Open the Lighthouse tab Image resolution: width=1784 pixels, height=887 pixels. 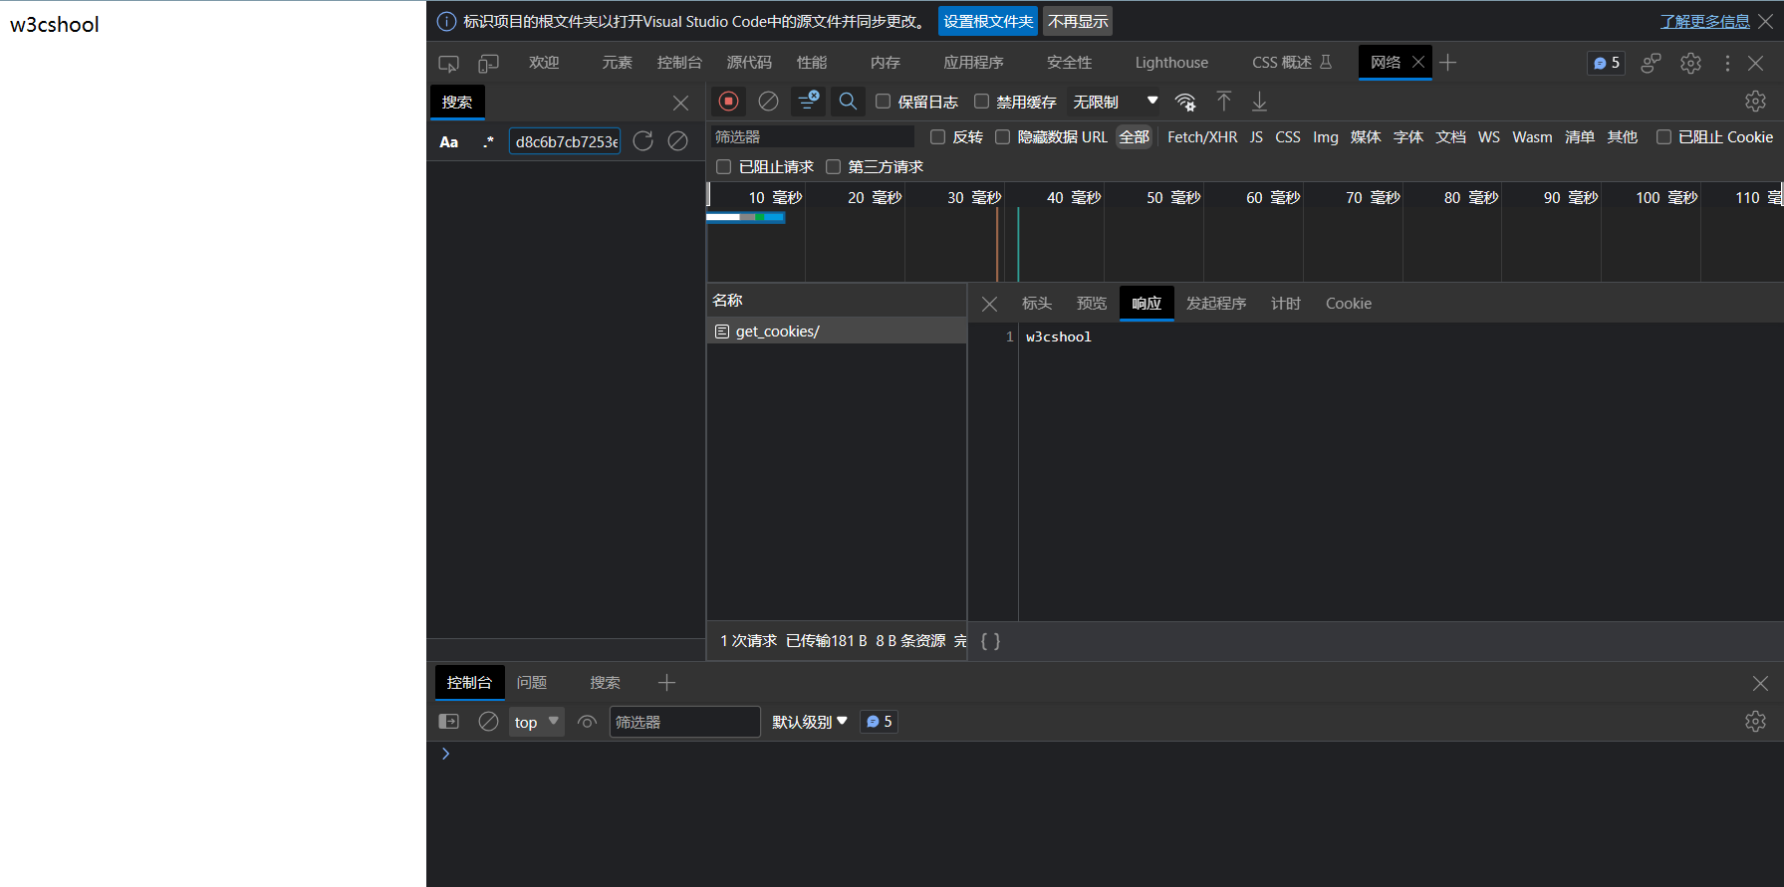tap(1171, 63)
